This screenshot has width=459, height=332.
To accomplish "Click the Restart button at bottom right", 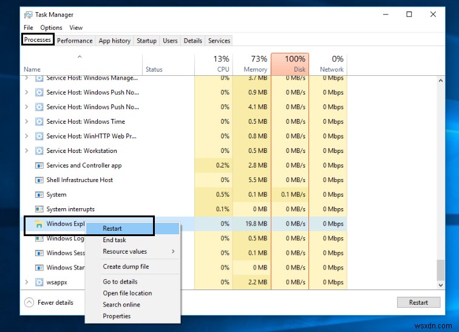I will [x=418, y=302].
